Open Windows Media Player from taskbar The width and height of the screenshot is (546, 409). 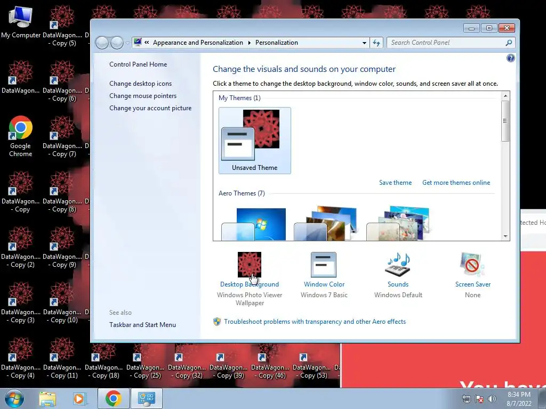[x=79, y=398]
